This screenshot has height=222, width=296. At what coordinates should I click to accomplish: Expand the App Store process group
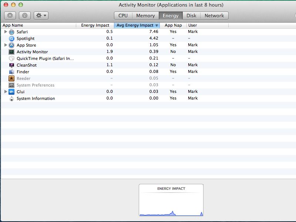6,45
